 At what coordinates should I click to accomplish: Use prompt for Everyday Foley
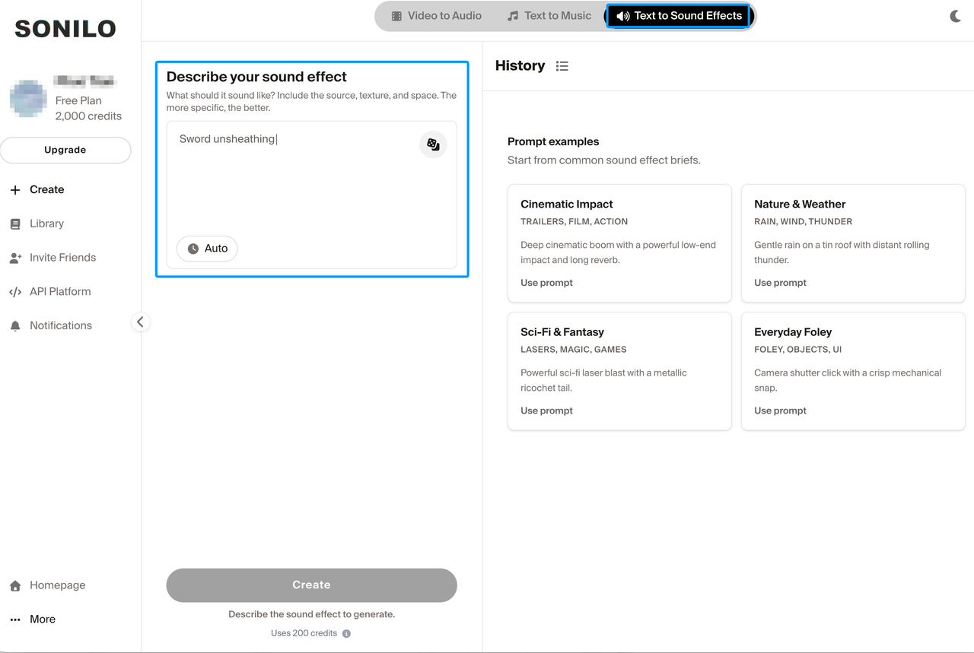point(780,411)
